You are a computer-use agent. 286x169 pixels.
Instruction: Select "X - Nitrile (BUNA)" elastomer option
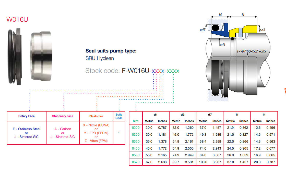point(96,125)
